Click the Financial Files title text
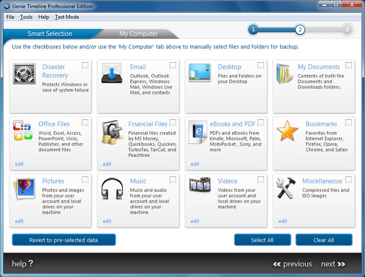 click(147, 124)
